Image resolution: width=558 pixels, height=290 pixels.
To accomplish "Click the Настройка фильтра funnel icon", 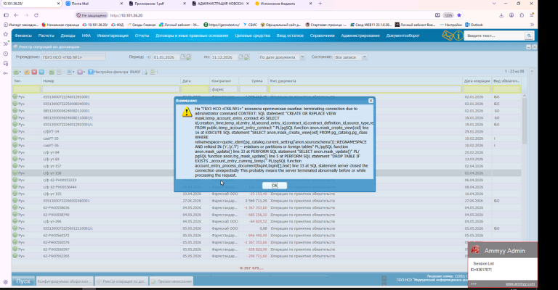I will point(90,72).
